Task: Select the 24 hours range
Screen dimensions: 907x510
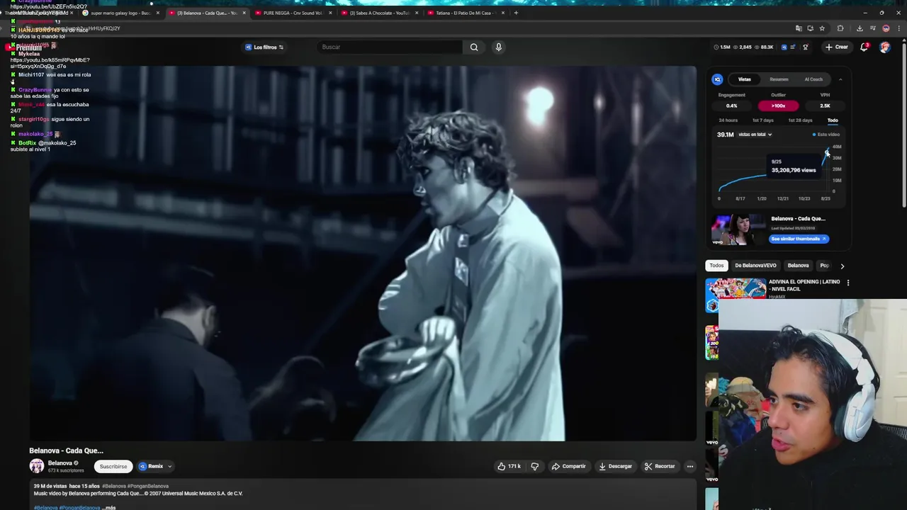Action: [728, 120]
